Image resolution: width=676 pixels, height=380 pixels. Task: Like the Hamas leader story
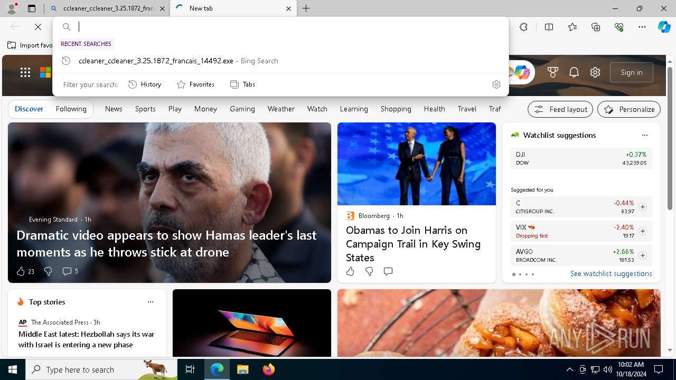pyautogui.click(x=21, y=271)
